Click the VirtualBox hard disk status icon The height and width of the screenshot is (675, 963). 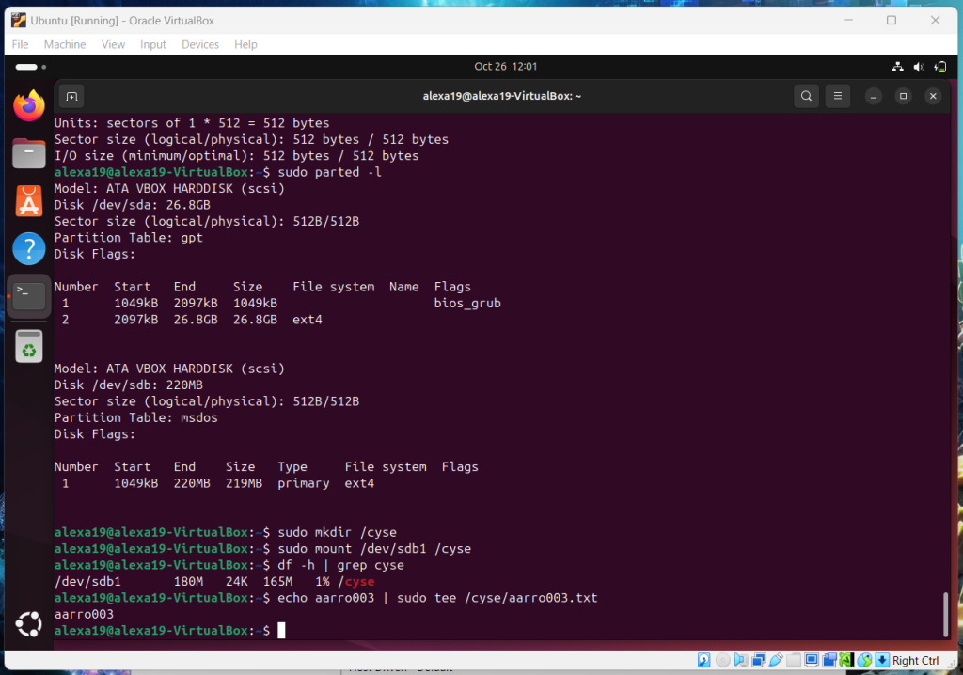[703, 660]
